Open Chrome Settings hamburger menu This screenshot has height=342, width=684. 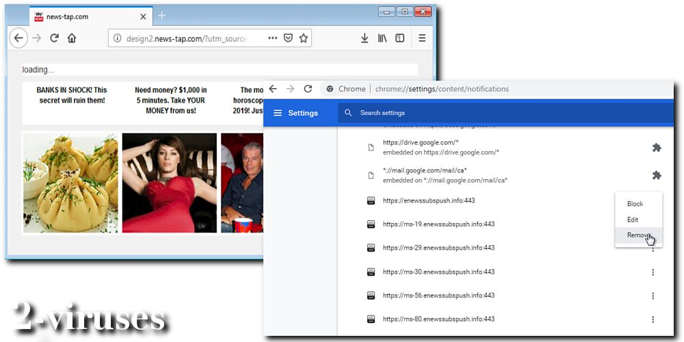coord(278,113)
